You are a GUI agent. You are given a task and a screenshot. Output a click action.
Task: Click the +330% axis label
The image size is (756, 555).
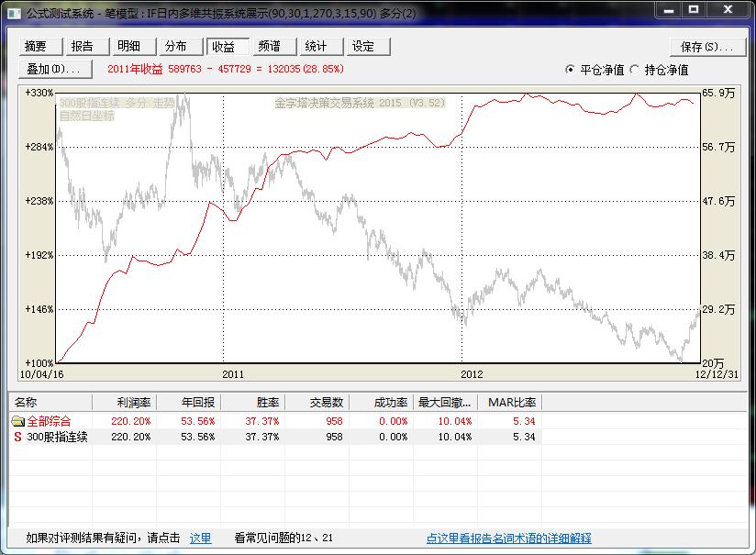39,93
